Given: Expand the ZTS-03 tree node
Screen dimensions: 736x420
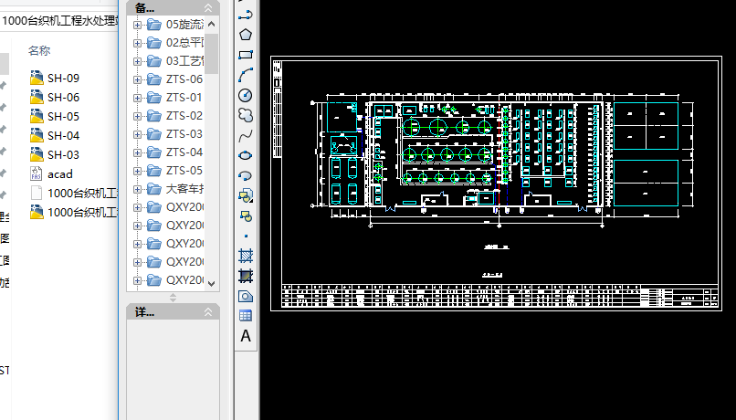Looking at the screenshot, I should [x=137, y=135].
